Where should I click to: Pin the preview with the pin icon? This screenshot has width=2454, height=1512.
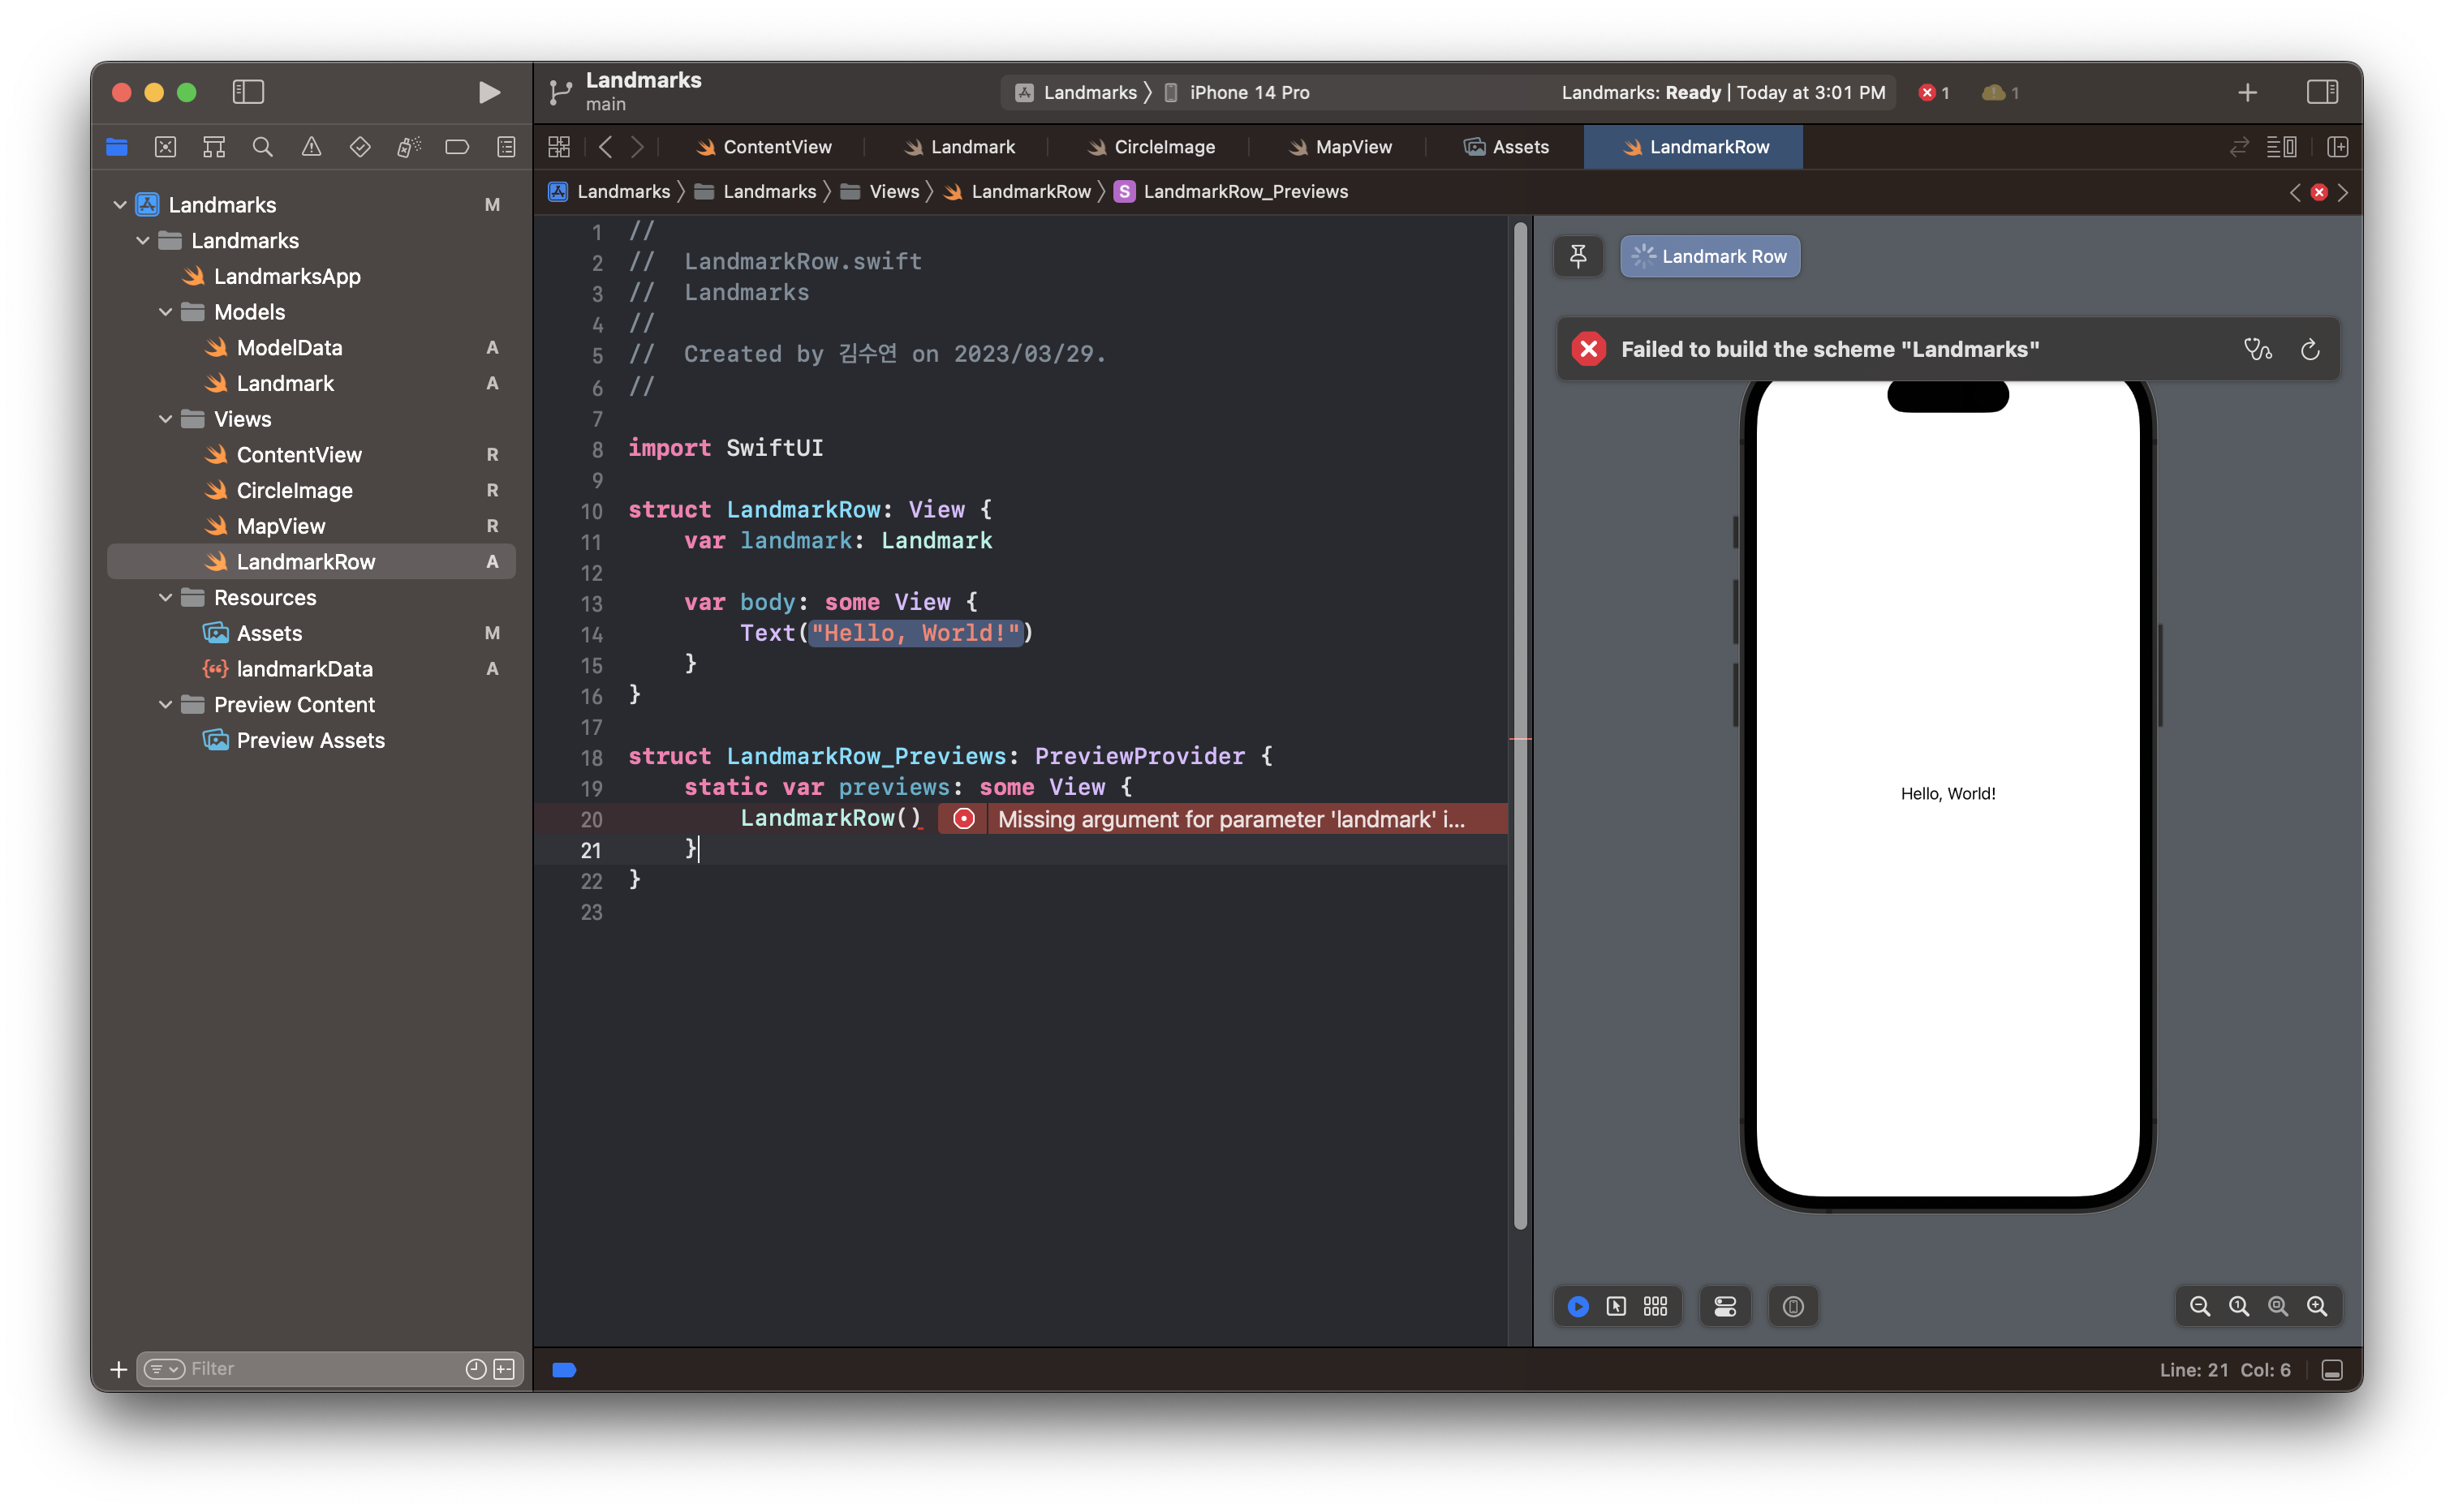[x=1578, y=256]
